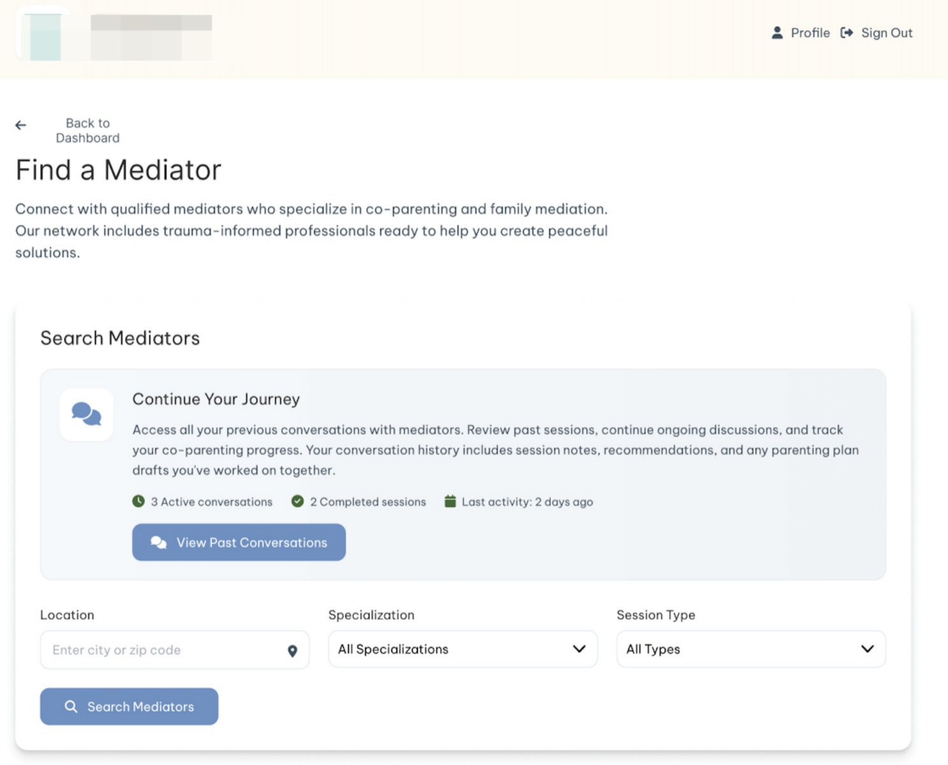Click the green checkmark icon for completed sessions
Viewport: 948px width, 765px height.
pos(298,501)
